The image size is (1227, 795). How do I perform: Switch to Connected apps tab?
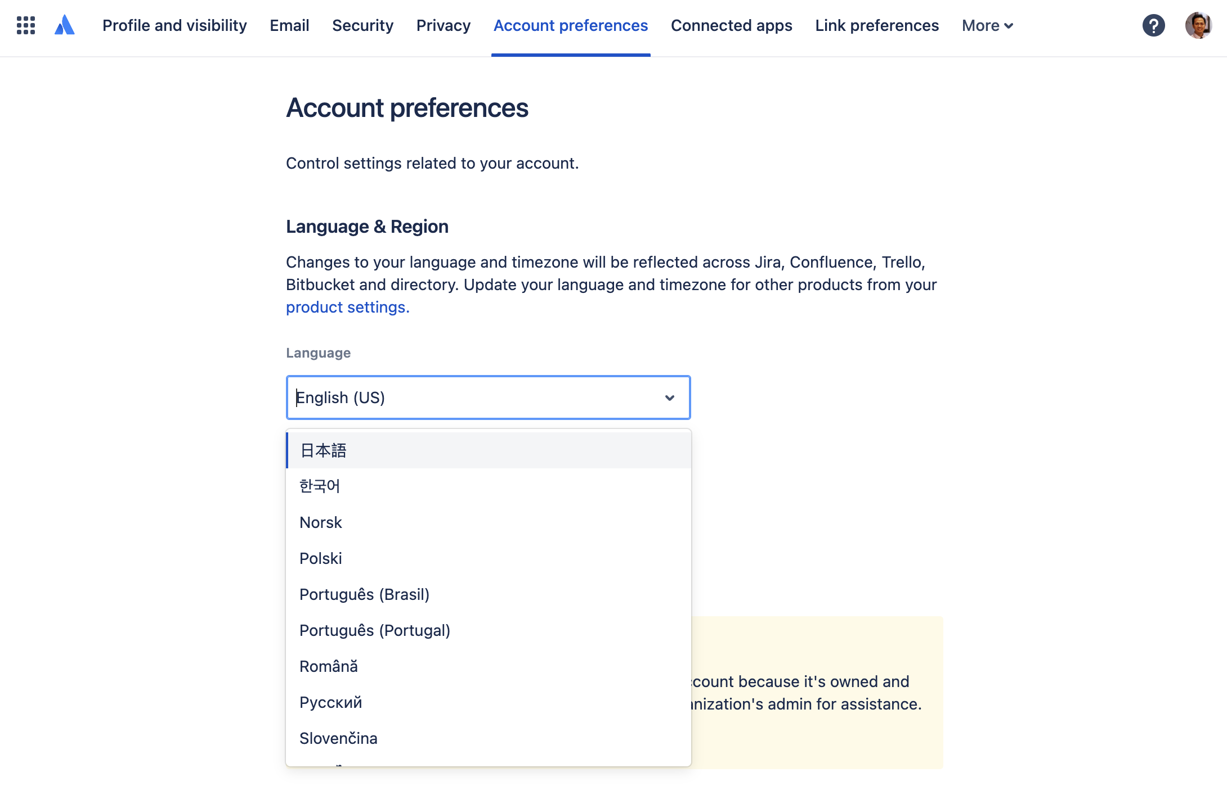click(731, 25)
